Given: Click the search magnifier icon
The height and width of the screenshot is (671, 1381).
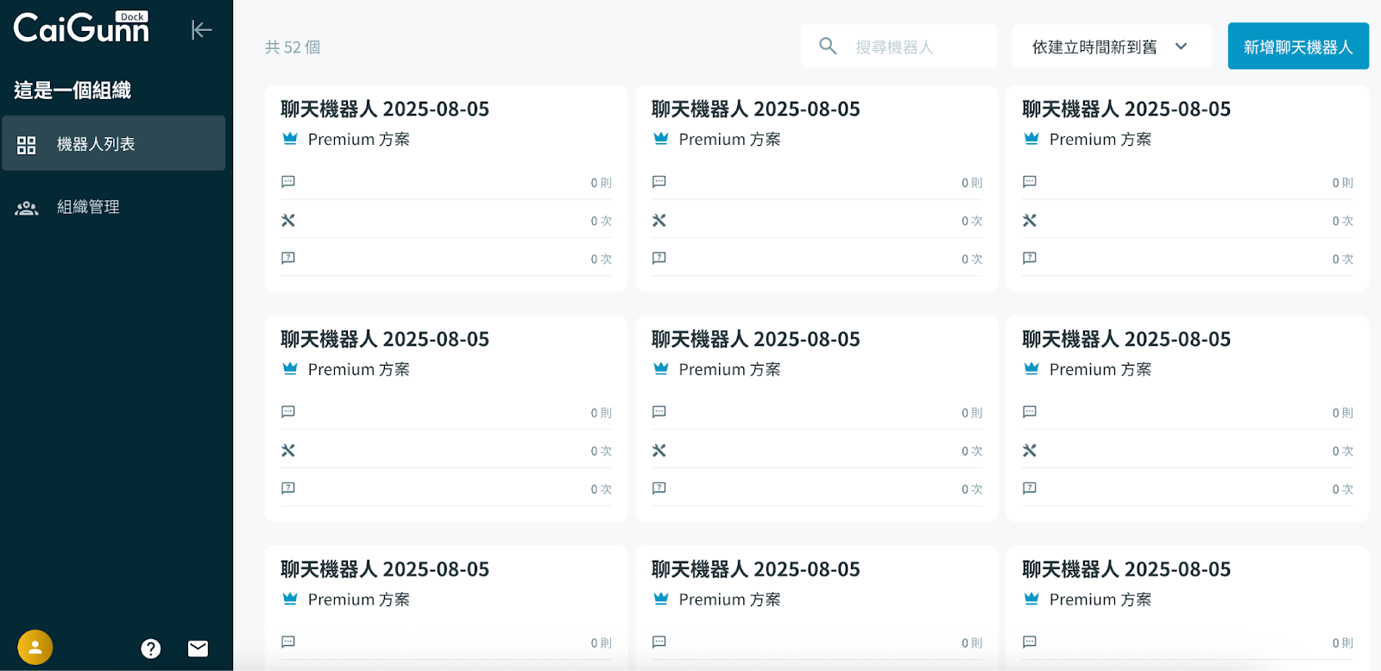Looking at the screenshot, I should [x=828, y=47].
